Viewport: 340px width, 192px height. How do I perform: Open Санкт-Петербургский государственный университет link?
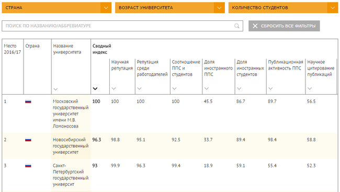pyautogui.click(x=71, y=175)
